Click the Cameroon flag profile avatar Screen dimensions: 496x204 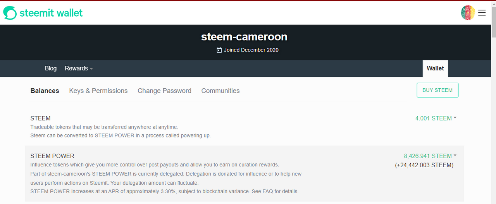(x=468, y=13)
